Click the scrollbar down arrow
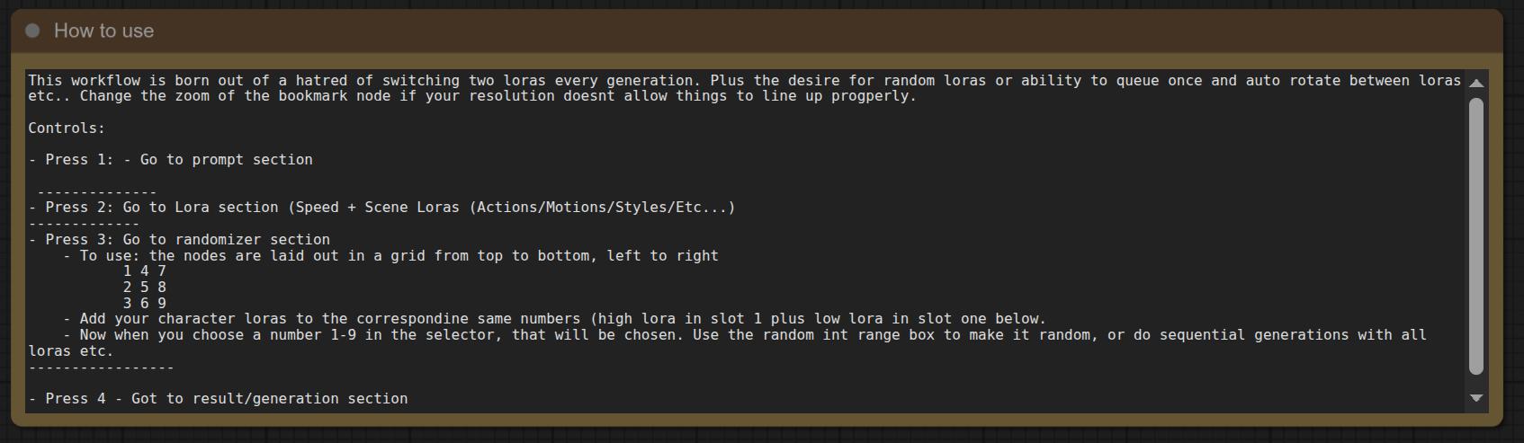1524x443 pixels. 1475,397
